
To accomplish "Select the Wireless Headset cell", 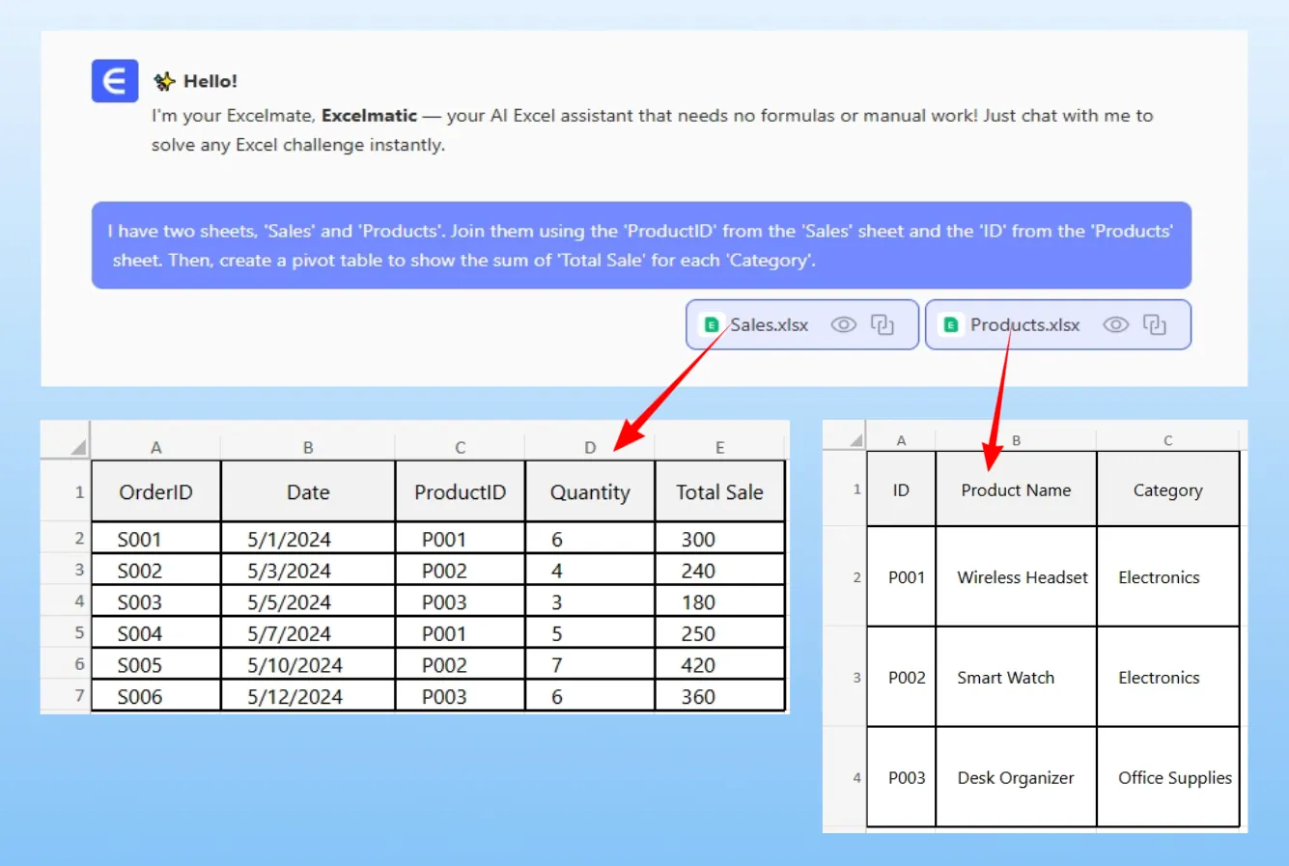I will tap(1022, 577).
